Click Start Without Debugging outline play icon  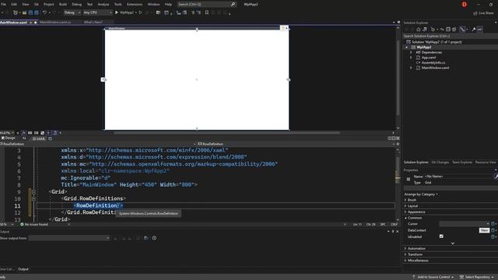click(x=140, y=12)
